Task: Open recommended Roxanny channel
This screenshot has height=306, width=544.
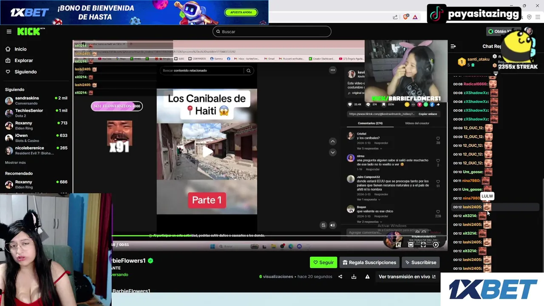Action: pyautogui.click(x=36, y=184)
